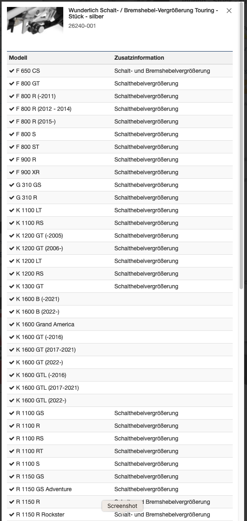Select the F 800 GT model row
Viewport: 247px width, 521px height.
(x=28, y=83)
